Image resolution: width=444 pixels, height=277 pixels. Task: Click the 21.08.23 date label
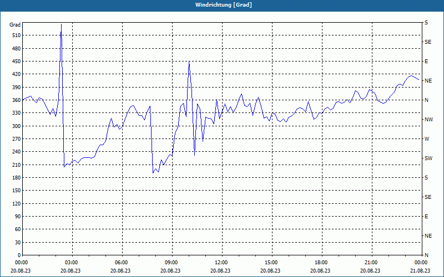(420, 270)
